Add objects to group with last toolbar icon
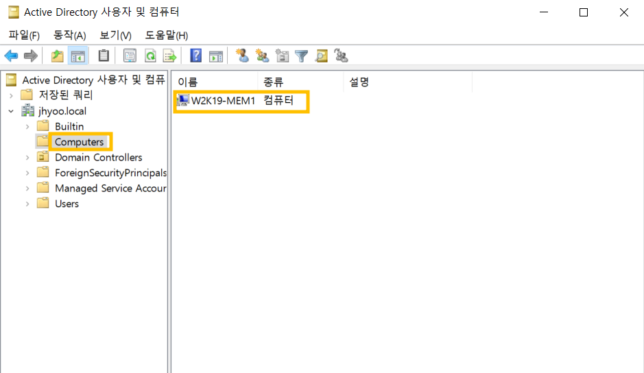Viewport: 644px width, 373px height. [x=341, y=56]
